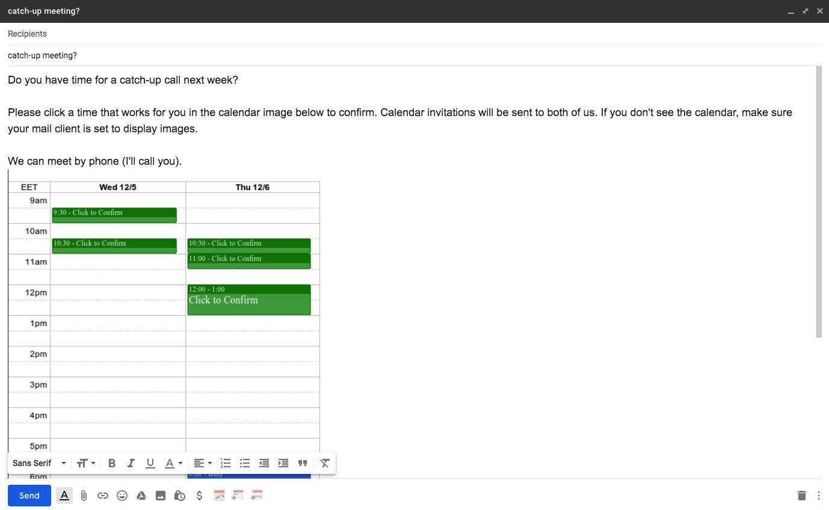Click the Wed 9:30 Click to Confirm slot
The width and height of the screenshot is (829, 510).
[x=114, y=215]
